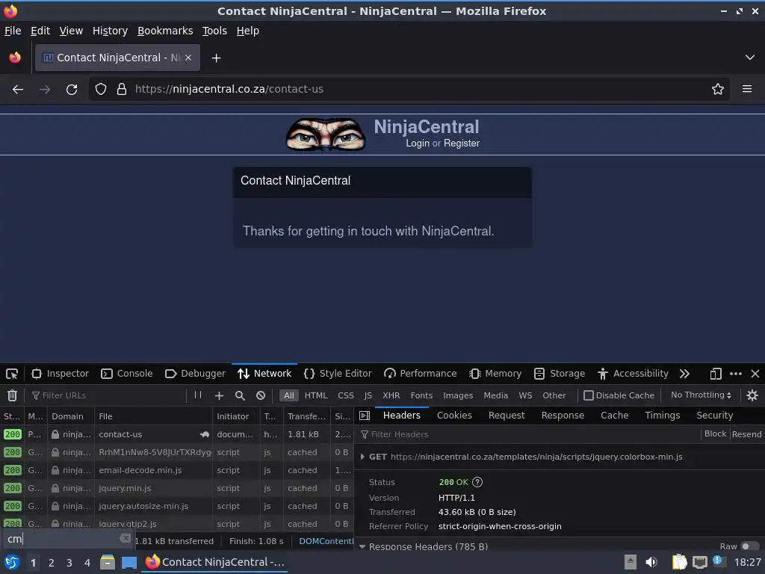Filter requests by Other type
The width and height of the screenshot is (765, 574).
coord(554,395)
